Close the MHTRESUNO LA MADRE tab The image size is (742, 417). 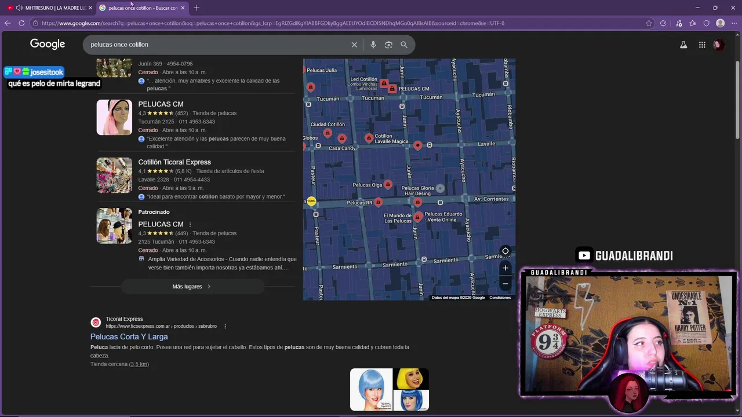coord(90,8)
